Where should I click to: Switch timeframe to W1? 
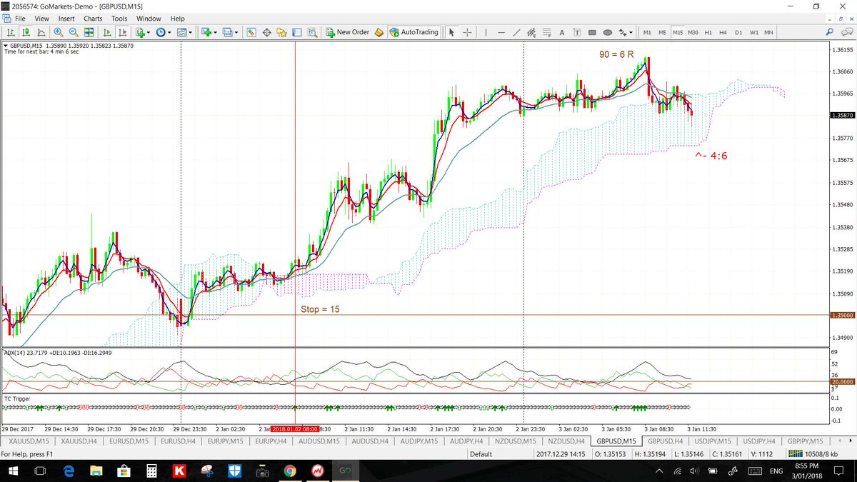[753, 32]
